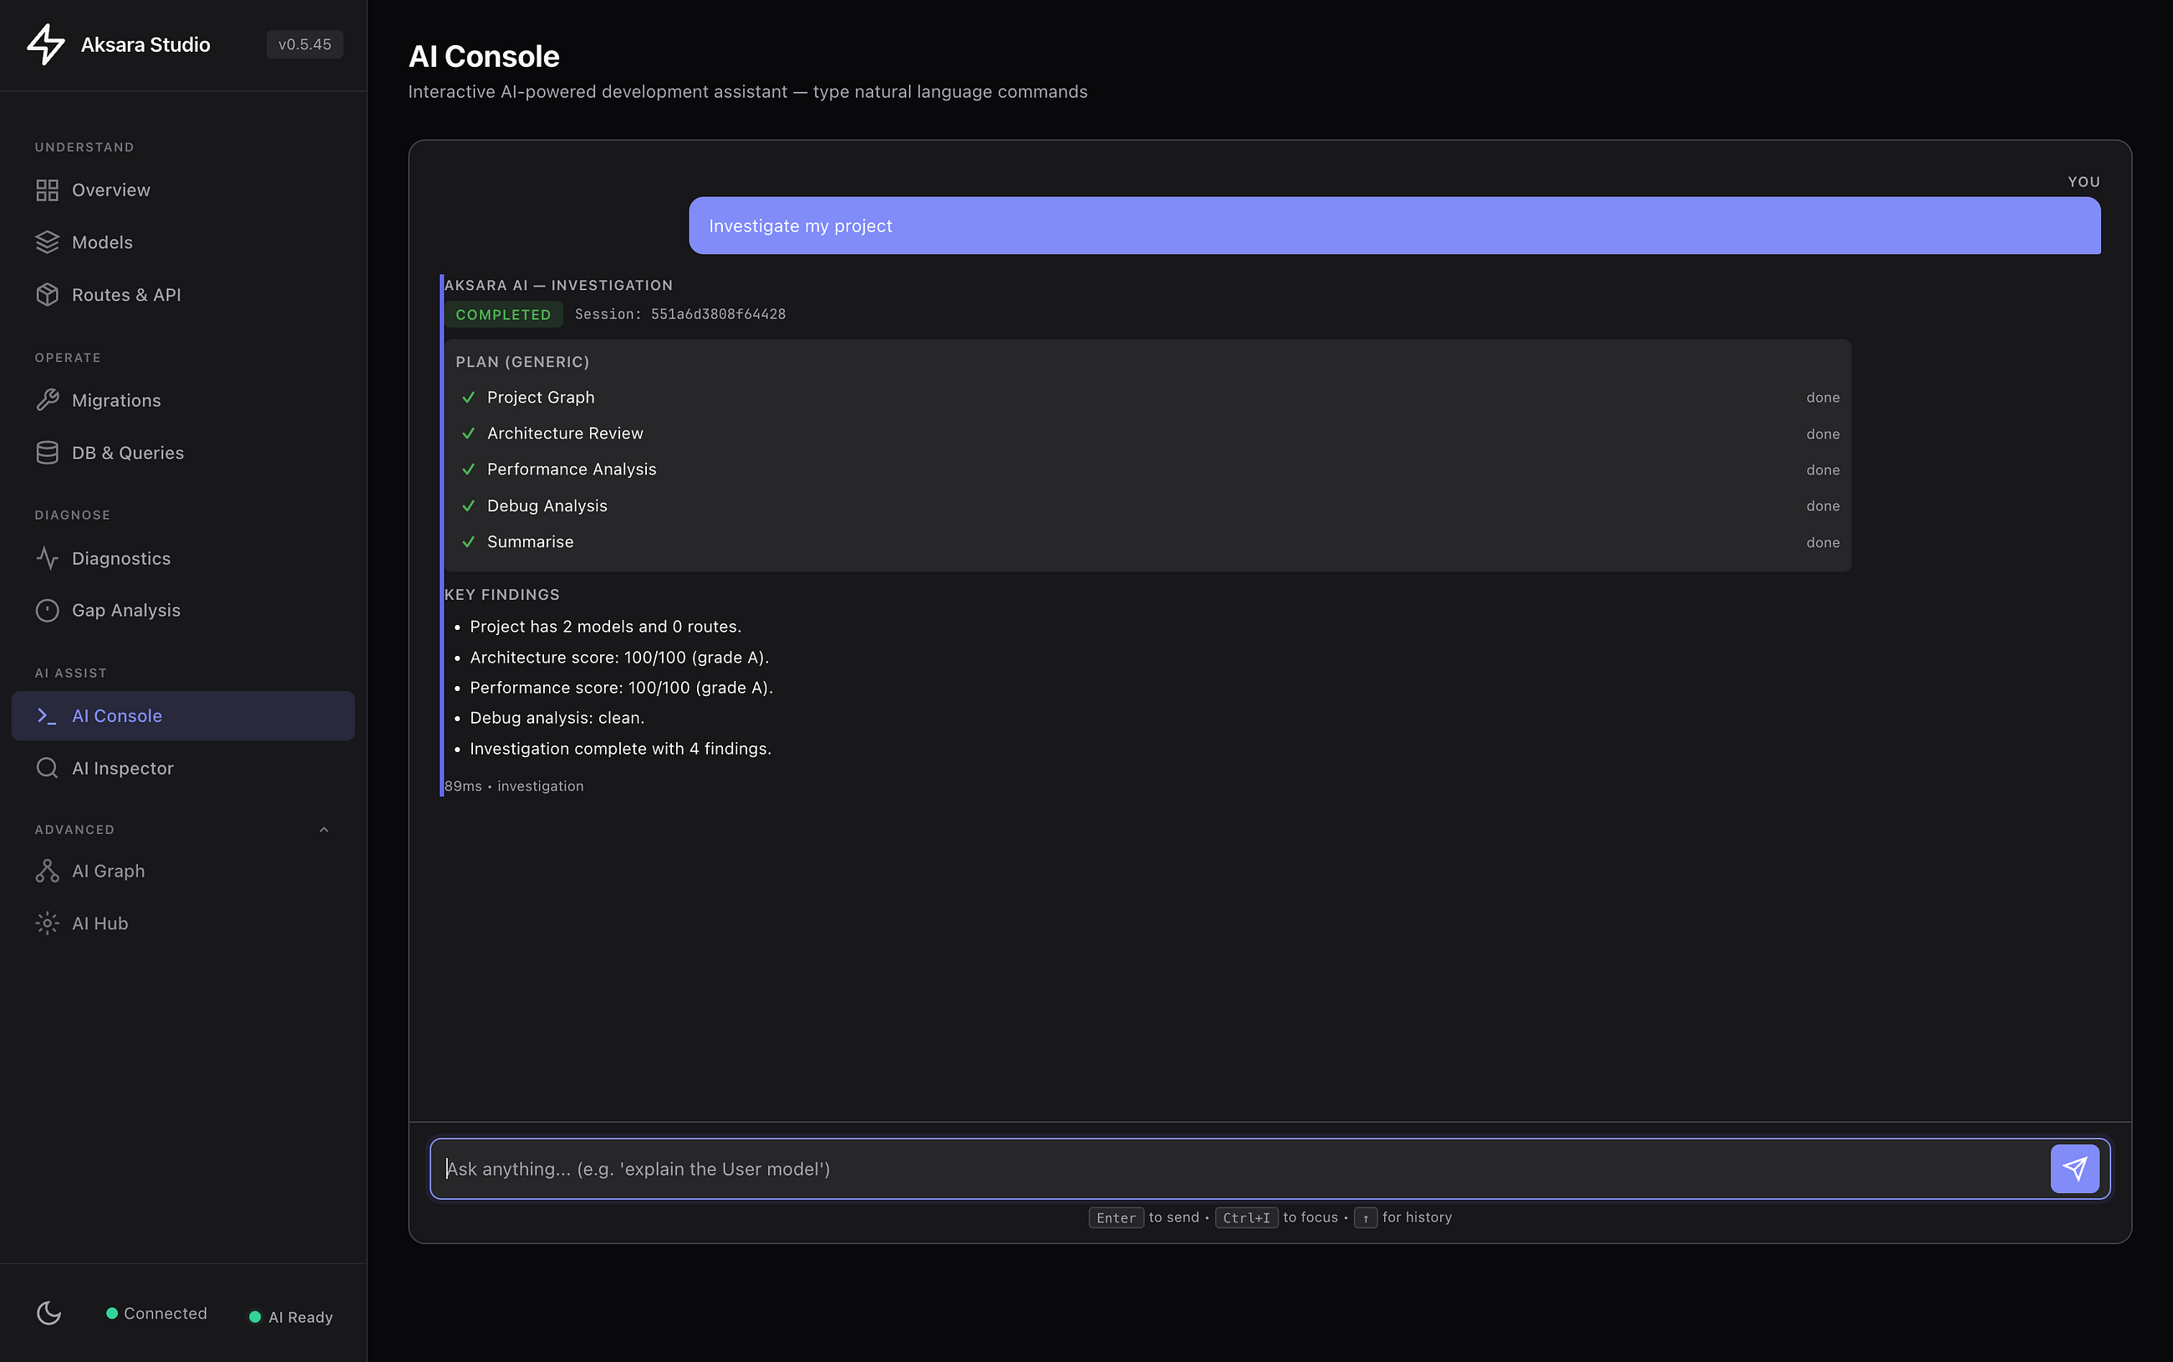Click the green checkmark beside Project Graph
Screen dimensions: 2173x1362
tap(469, 397)
